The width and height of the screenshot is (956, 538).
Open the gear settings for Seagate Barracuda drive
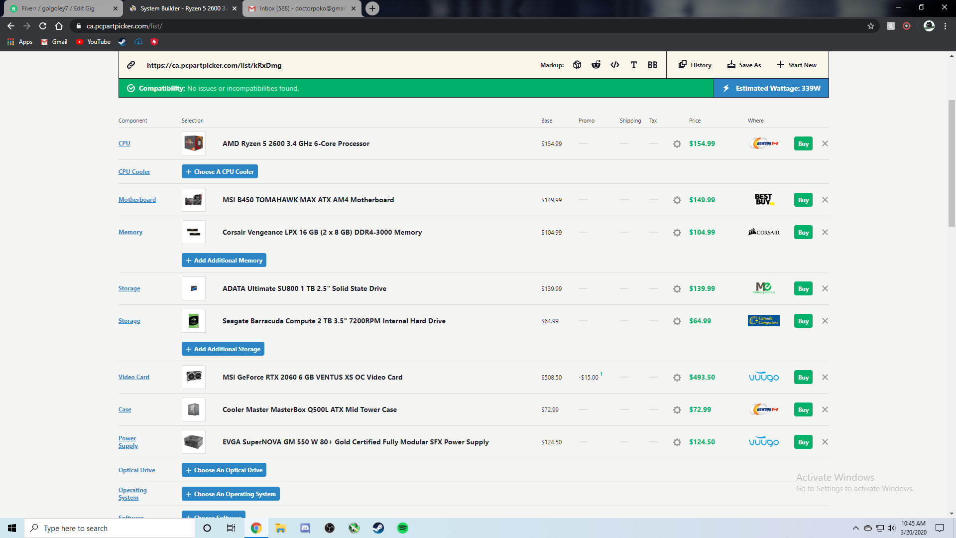[x=677, y=321]
